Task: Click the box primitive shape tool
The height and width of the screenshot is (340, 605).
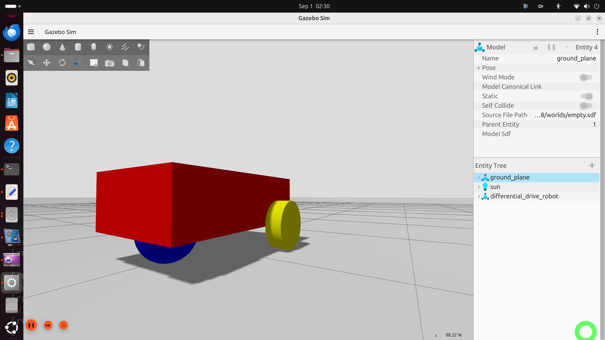Action: click(31, 47)
